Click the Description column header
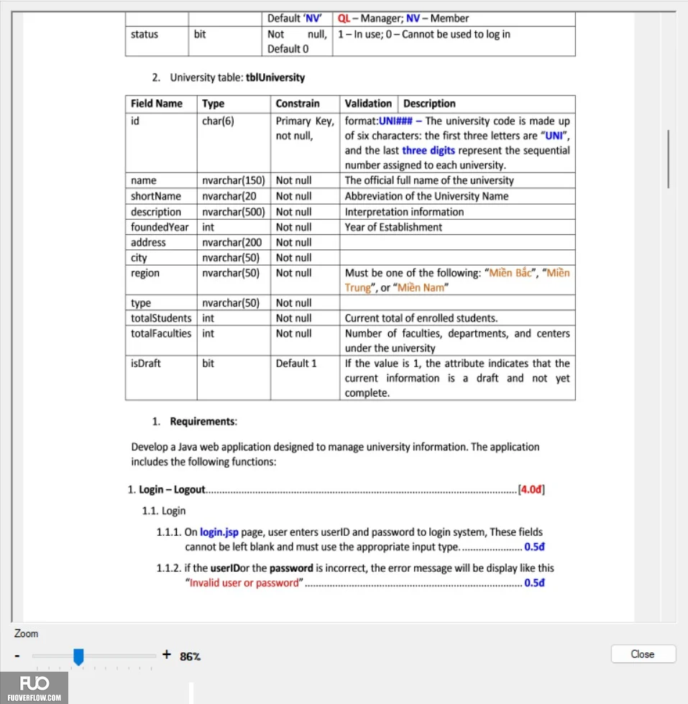The width and height of the screenshot is (688, 704). point(487,103)
